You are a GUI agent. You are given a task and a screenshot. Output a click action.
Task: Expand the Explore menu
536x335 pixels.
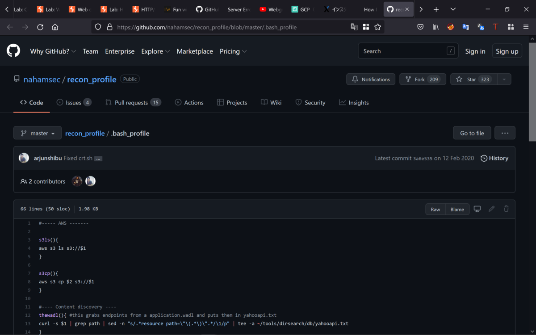[155, 51]
